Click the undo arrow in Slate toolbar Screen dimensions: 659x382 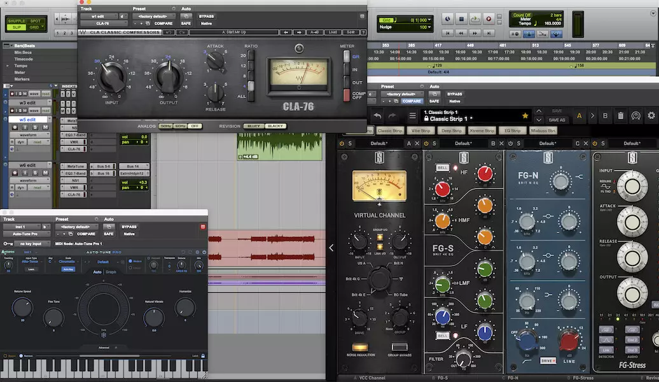pos(377,116)
